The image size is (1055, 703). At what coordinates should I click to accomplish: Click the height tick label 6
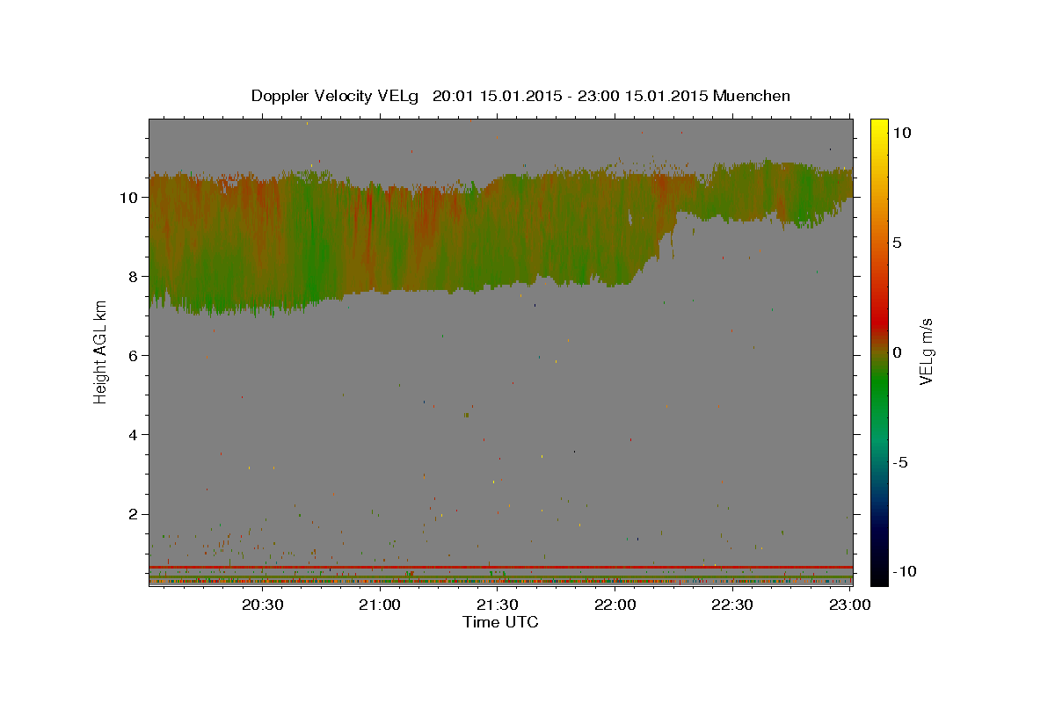click(135, 356)
